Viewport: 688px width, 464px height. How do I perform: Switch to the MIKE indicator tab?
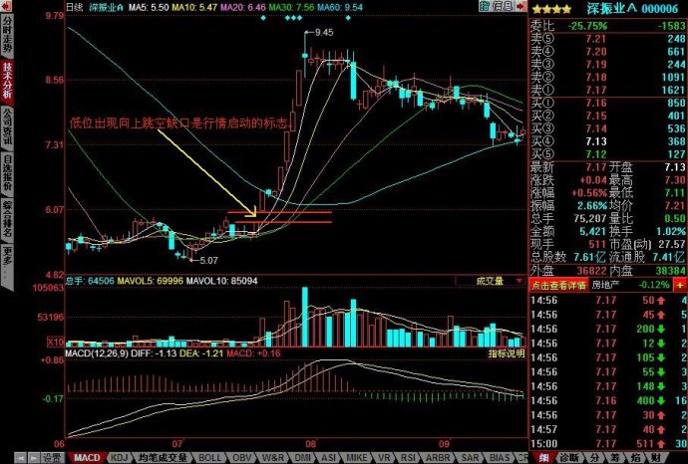coord(357,458)
